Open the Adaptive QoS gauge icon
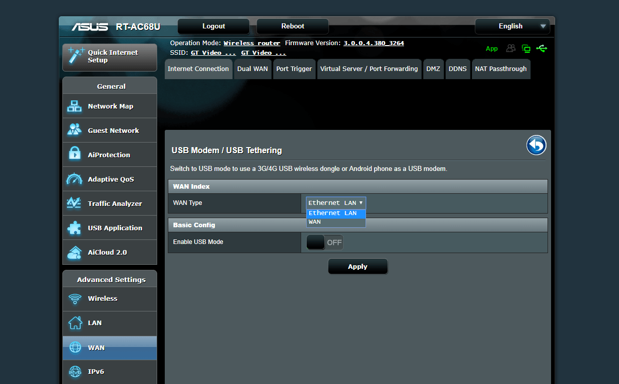619x384 pixels. pos(75,179)
